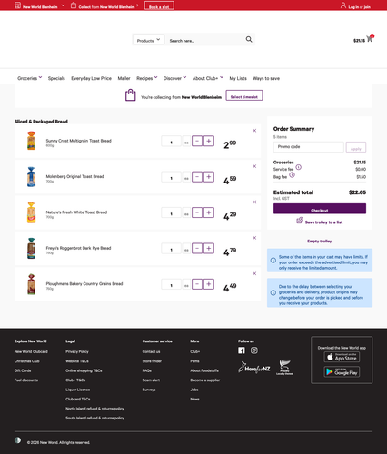Open the Products search dropdown

coord(148,40)
